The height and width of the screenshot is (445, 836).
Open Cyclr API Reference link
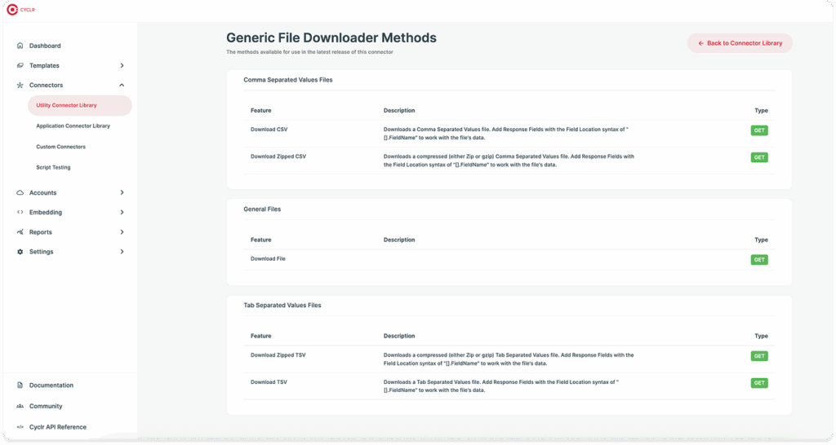tap(58, 427)
